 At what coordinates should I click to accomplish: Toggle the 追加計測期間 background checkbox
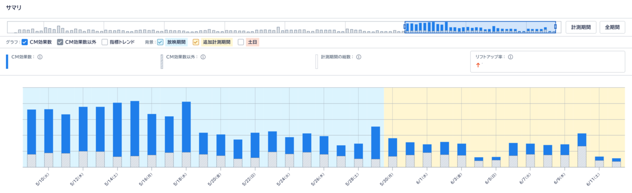196,42
